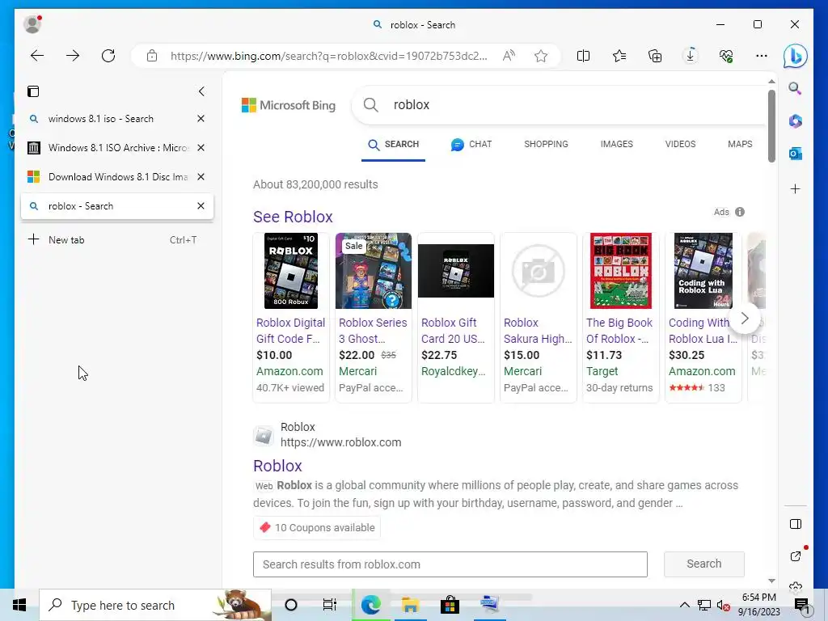The image size is (828, 621).
Task: Click the Microsoft Bing logo
Action: [x=289, y=105]
